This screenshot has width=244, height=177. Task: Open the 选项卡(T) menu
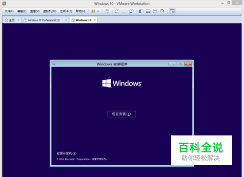coord(66,11)
